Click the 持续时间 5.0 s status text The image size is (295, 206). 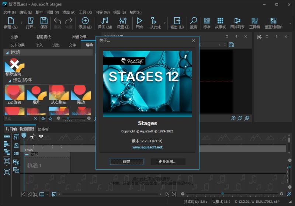click(196, 202)
